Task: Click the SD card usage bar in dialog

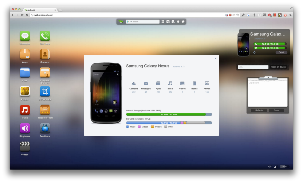Action: 169,123
